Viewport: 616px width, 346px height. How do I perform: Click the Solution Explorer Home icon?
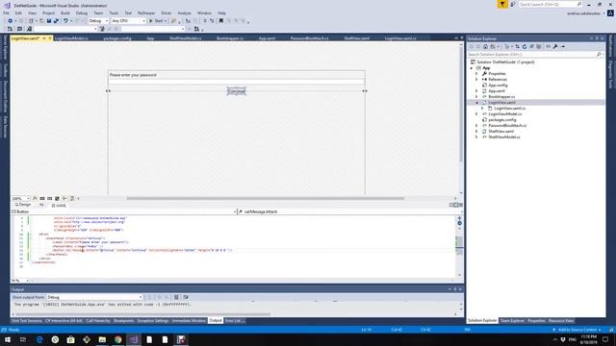pyautogui.click(x=485, y=46)
